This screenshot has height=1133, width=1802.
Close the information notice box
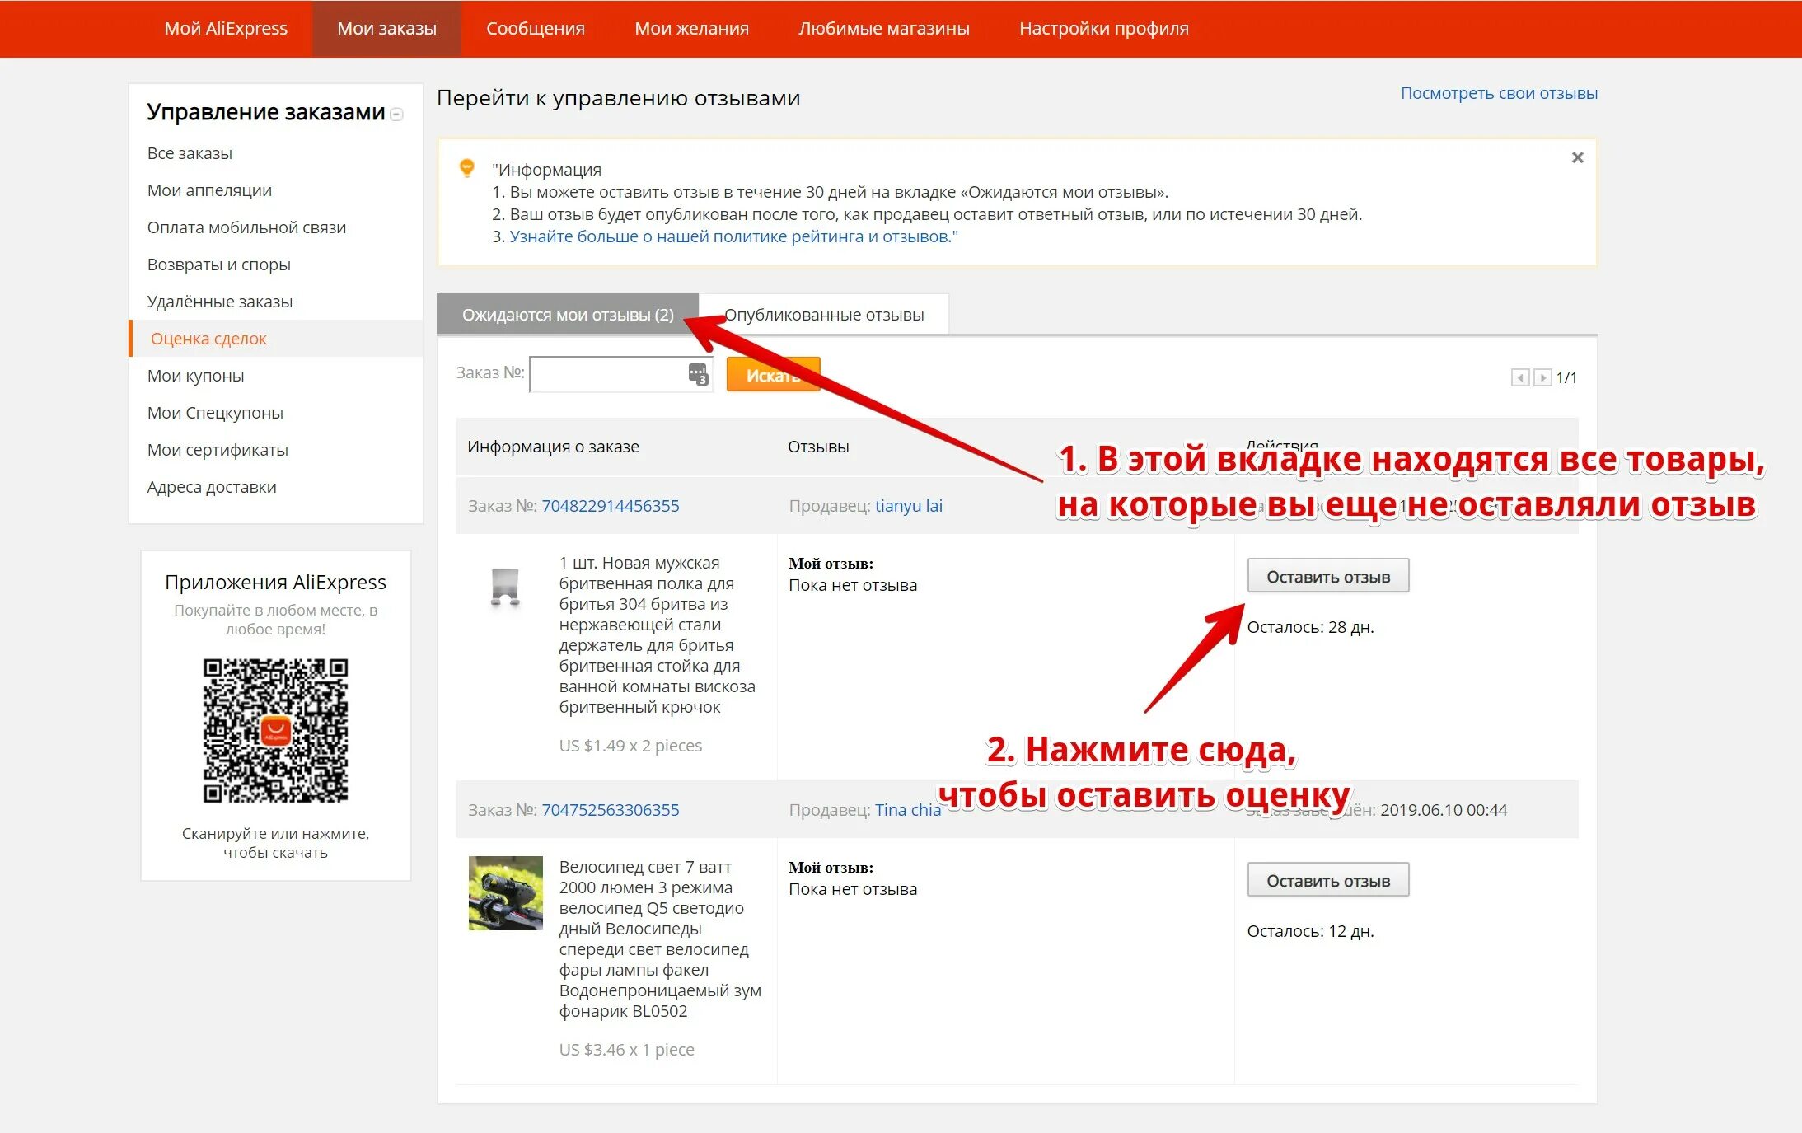[1577, 157]
